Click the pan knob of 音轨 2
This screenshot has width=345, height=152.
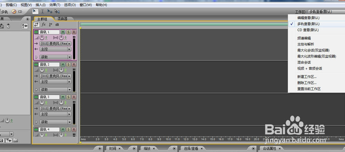coord(61,70)
